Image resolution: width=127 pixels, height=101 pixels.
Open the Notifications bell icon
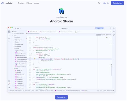pyautogui.click(x=114, y=32)
